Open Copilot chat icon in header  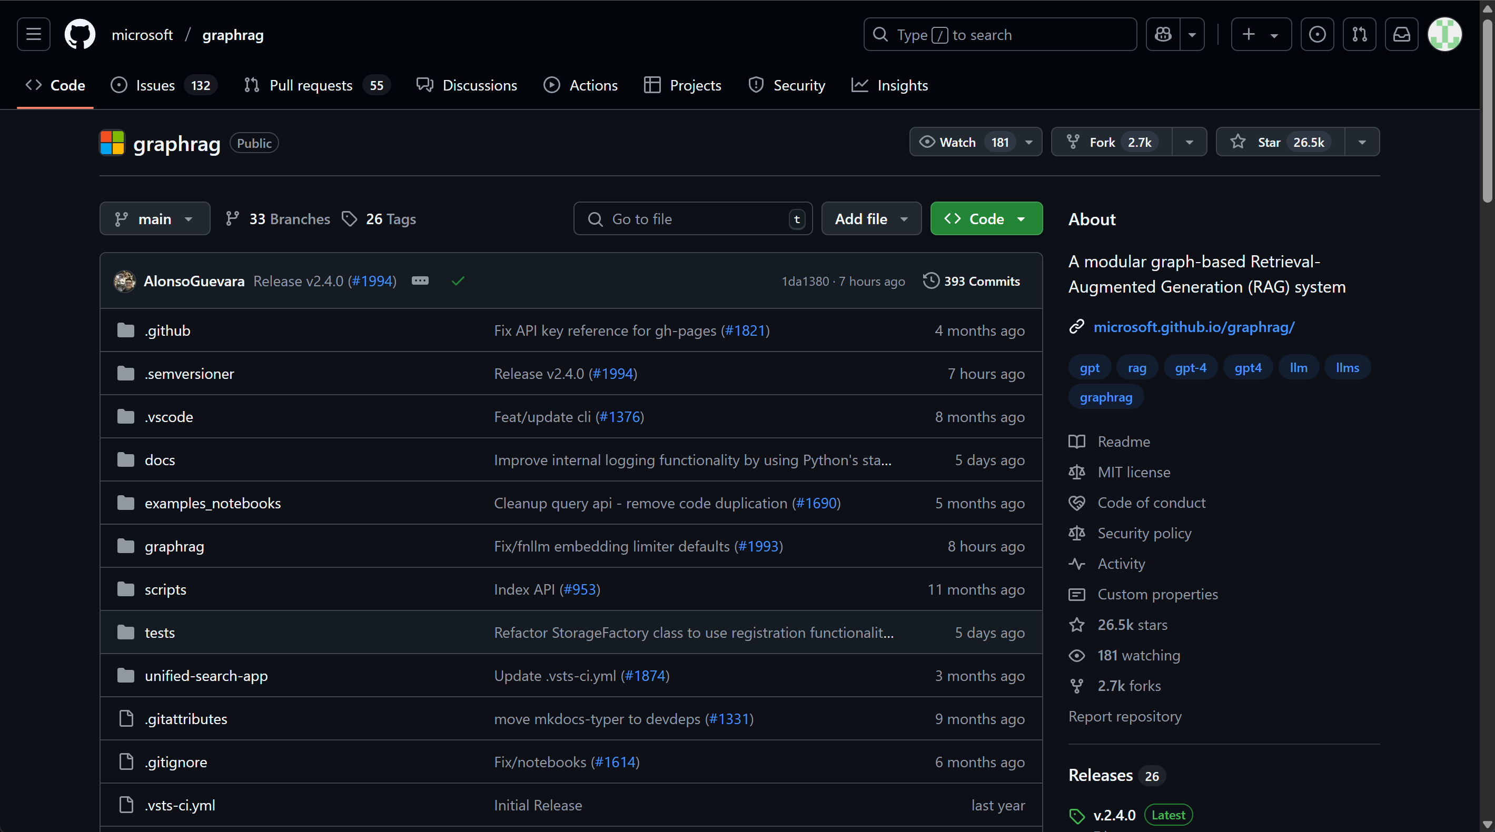coord(1163,34)
